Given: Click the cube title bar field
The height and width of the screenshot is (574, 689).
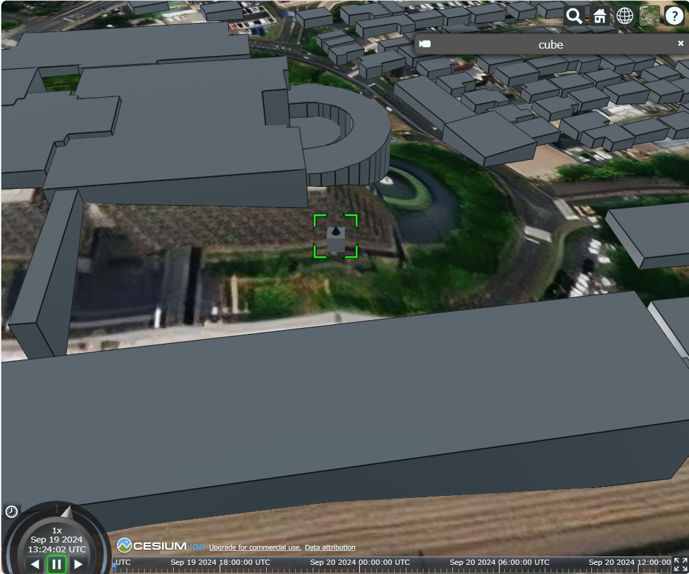Looking at the screenshot, I should coord(551,44).
